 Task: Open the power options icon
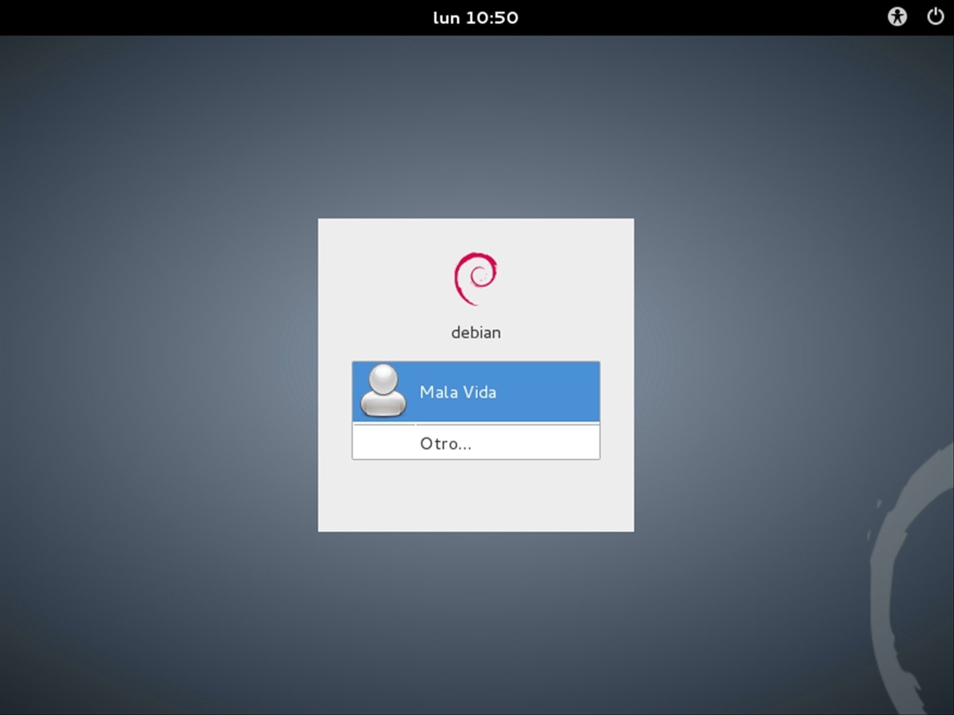935,17
